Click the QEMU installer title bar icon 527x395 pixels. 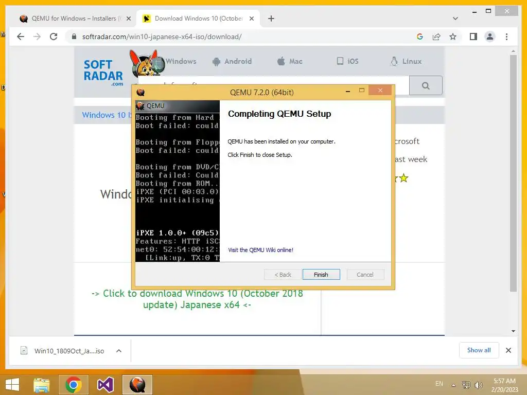point(140,92)
